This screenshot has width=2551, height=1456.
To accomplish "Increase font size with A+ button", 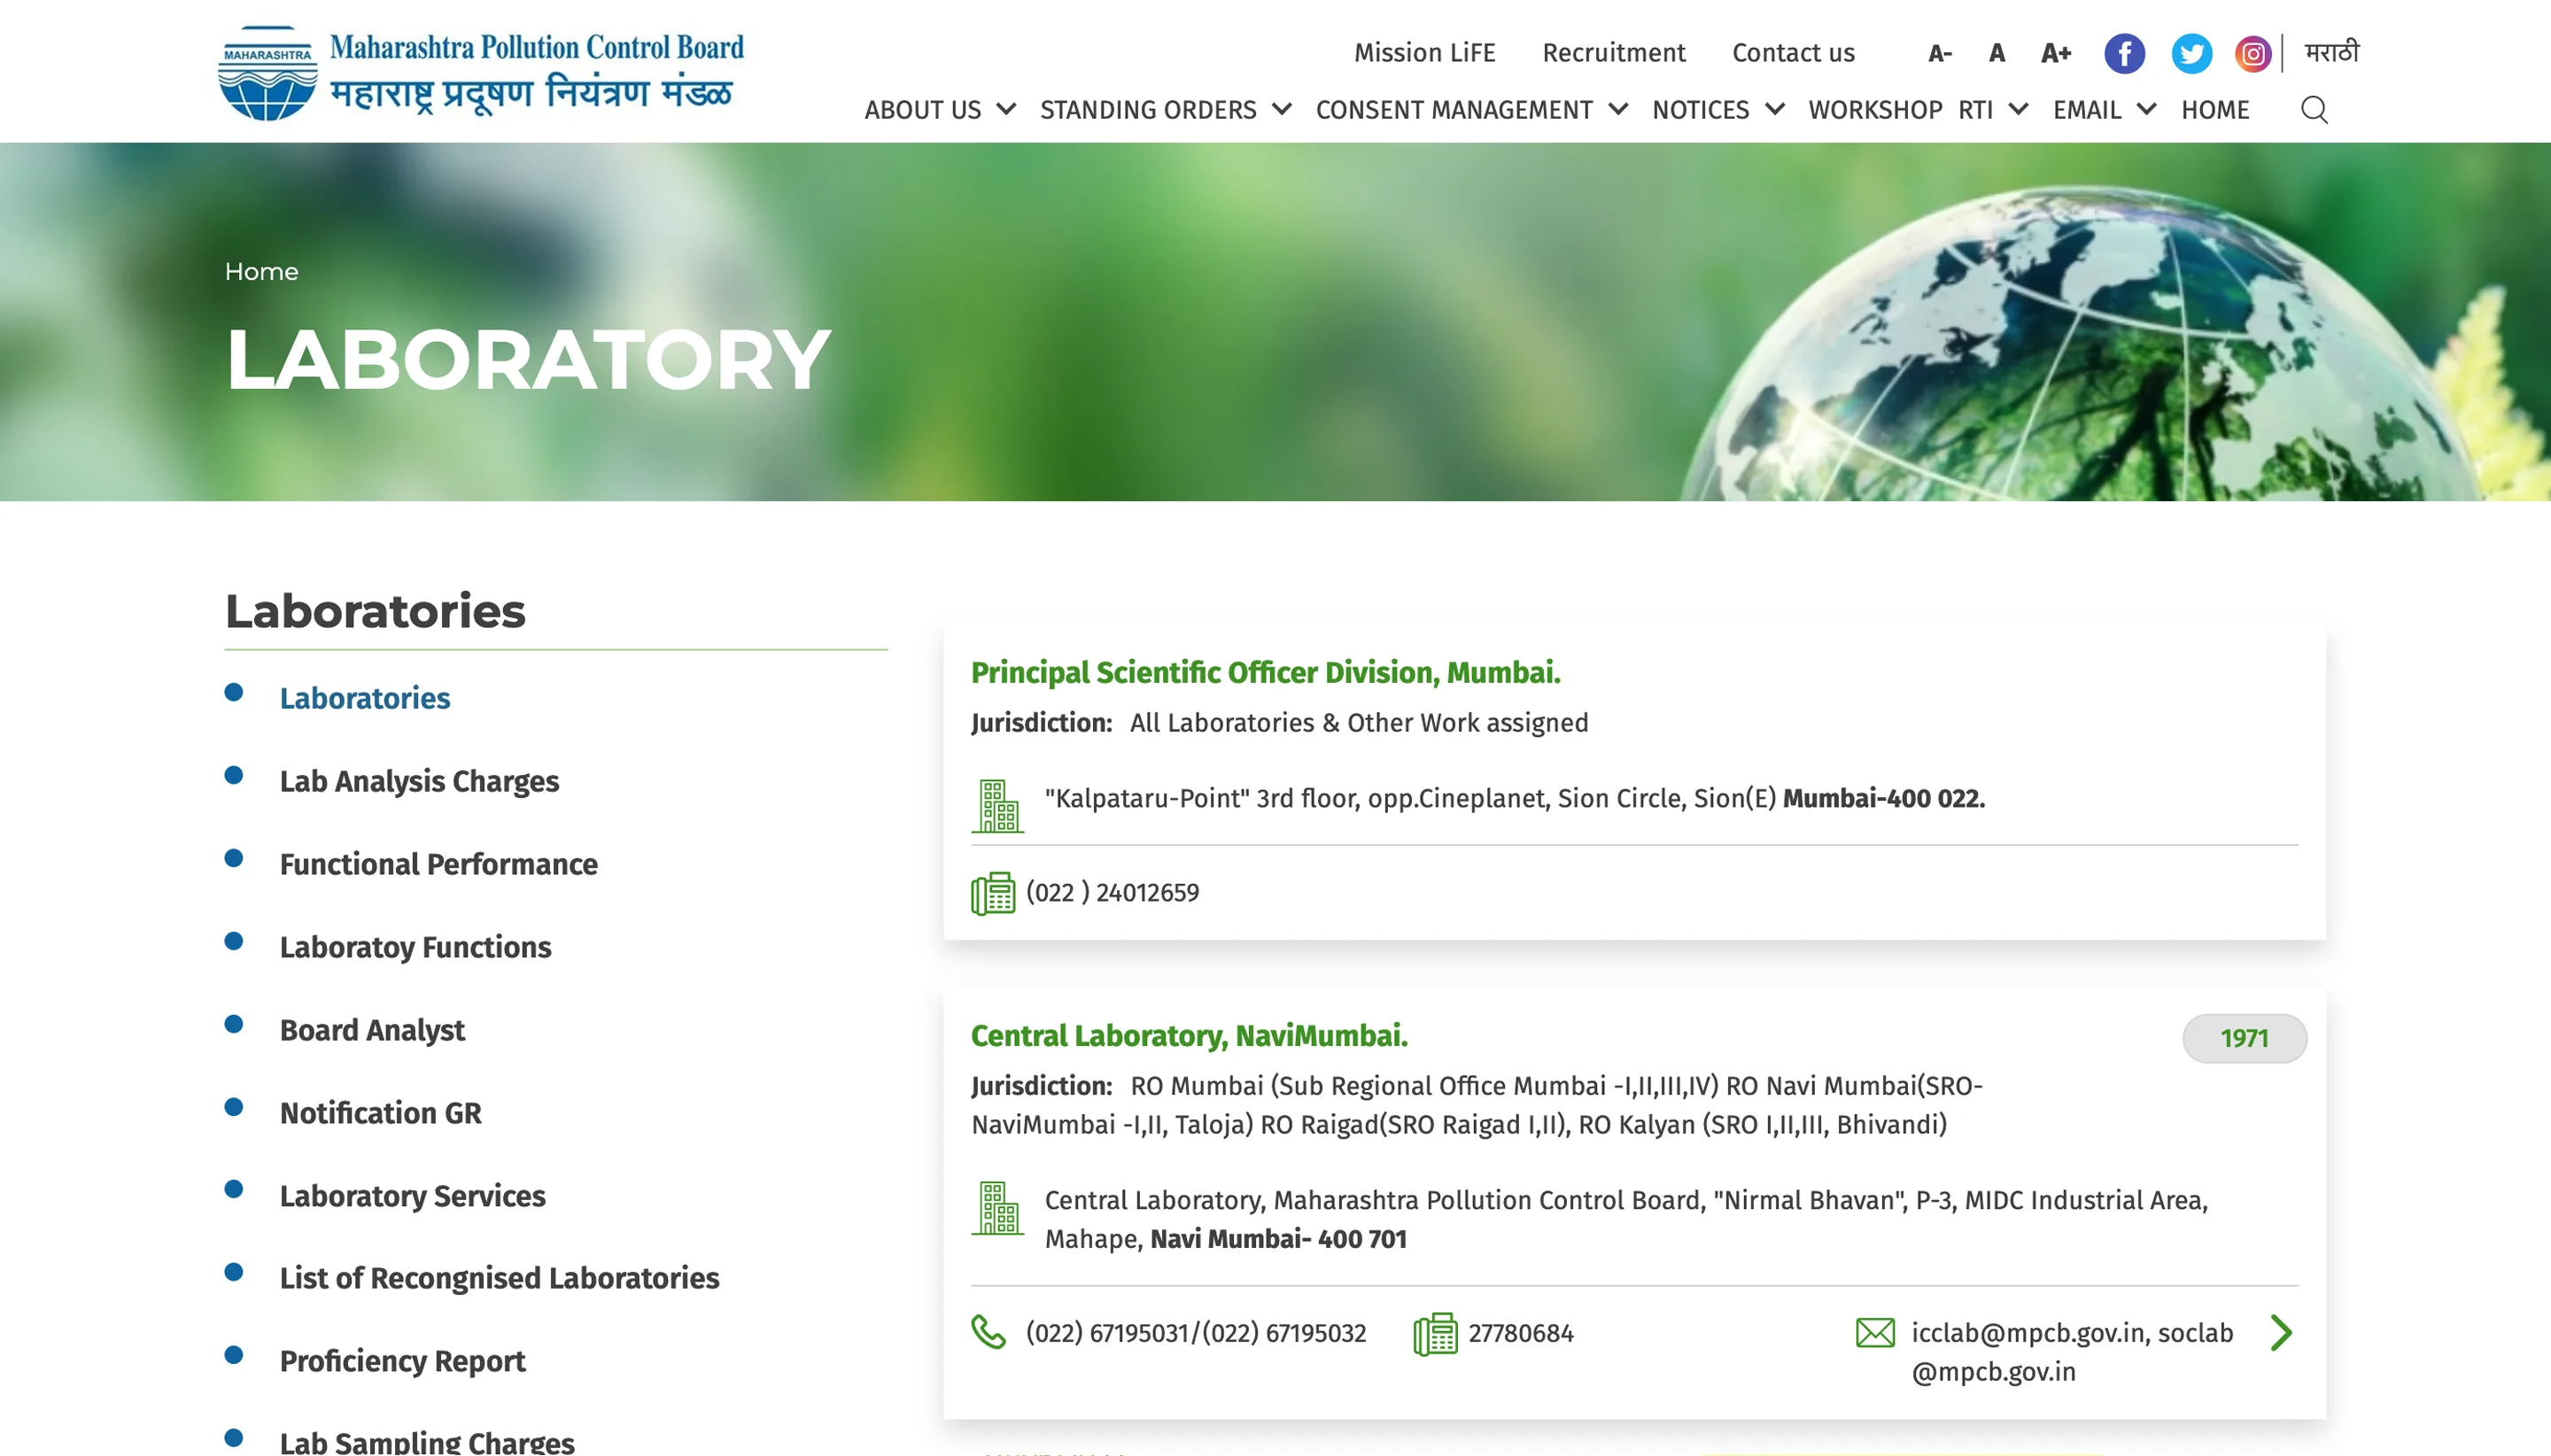I will pyautogui.click(x=2055, y=54).
